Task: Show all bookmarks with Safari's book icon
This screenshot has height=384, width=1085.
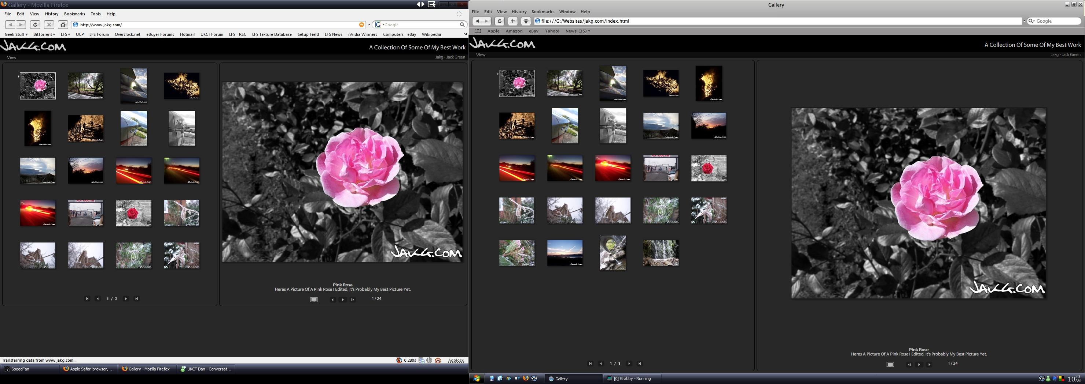Action: click(x=478, y=31)
